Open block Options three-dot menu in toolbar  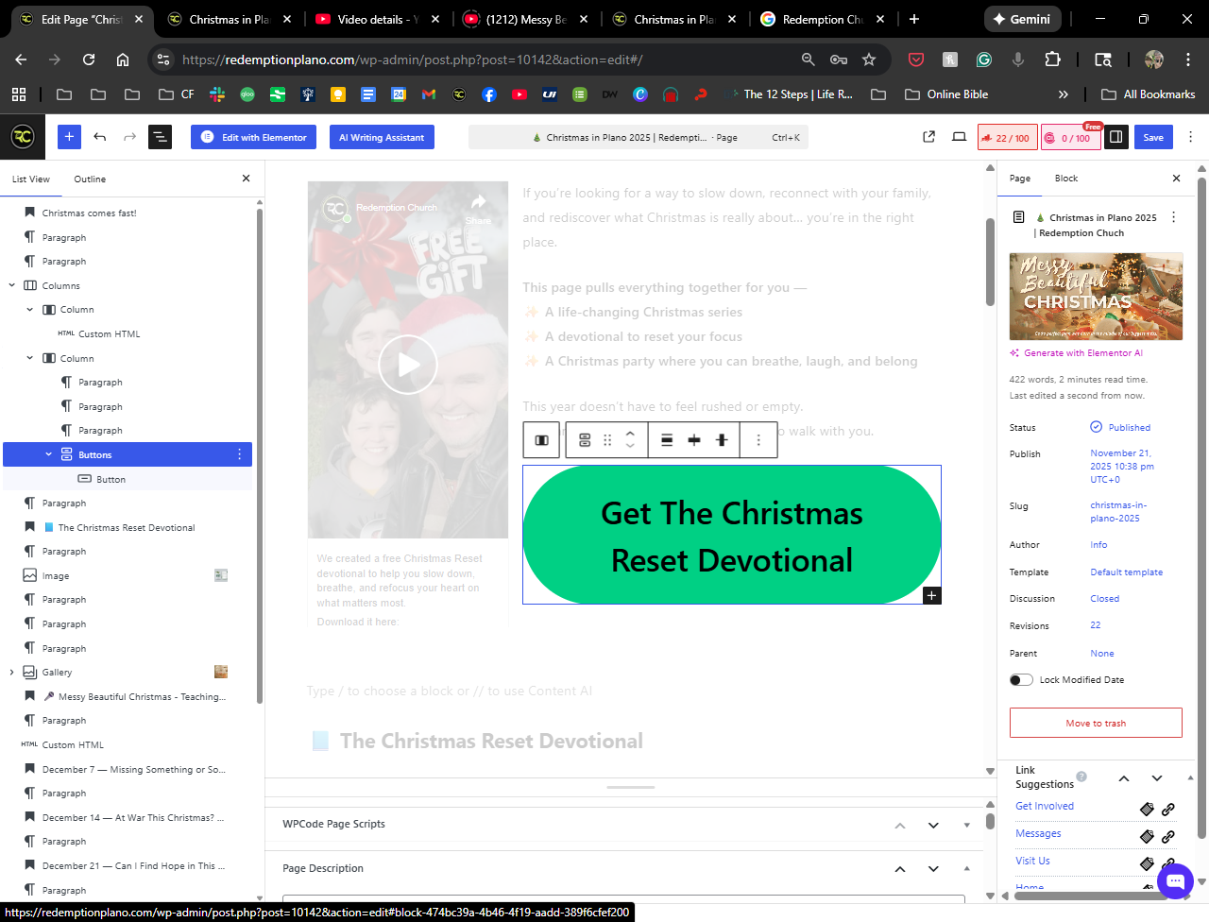(x=758, y=440)
